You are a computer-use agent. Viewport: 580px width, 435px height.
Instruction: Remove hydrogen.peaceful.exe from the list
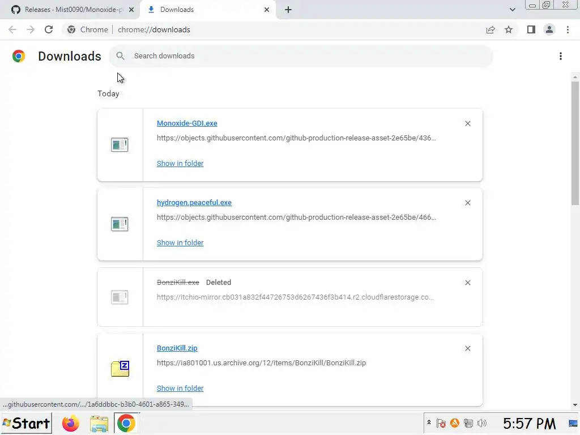(x=467, y=203)
